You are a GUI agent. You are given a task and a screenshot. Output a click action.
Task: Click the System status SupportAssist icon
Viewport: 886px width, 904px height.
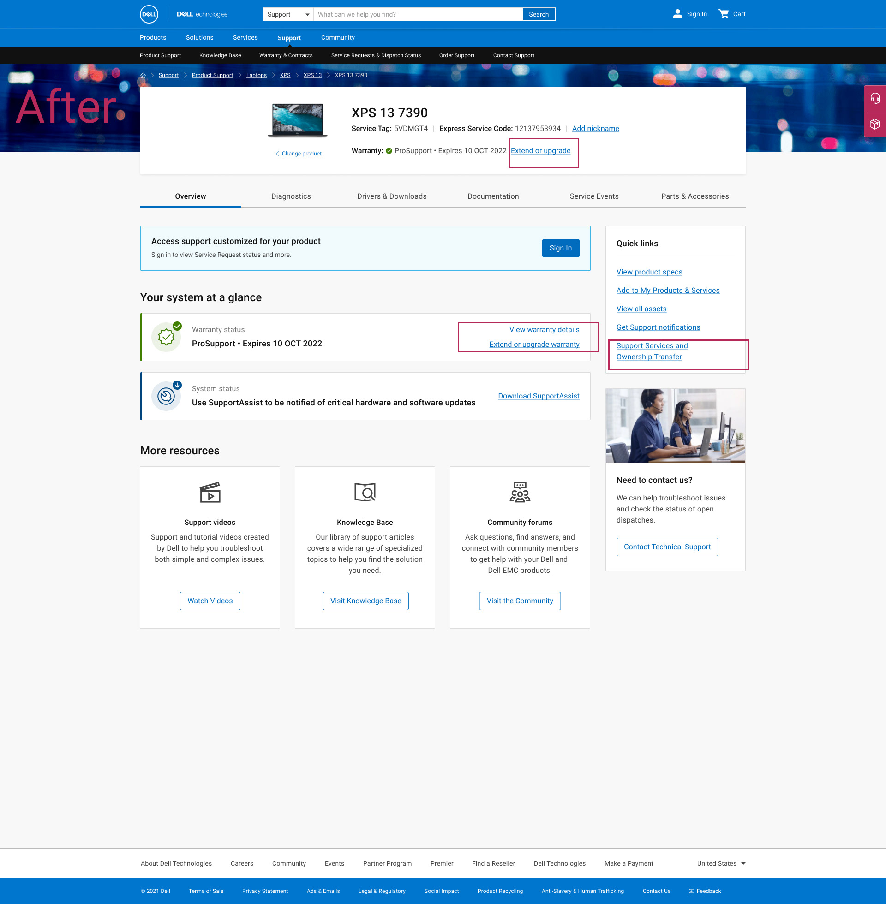click(166, 396)
